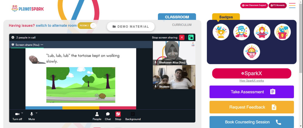Click the tortoise slide image
Image resolution: width=303 pixels, height=128 pixels.
[81, 85]
